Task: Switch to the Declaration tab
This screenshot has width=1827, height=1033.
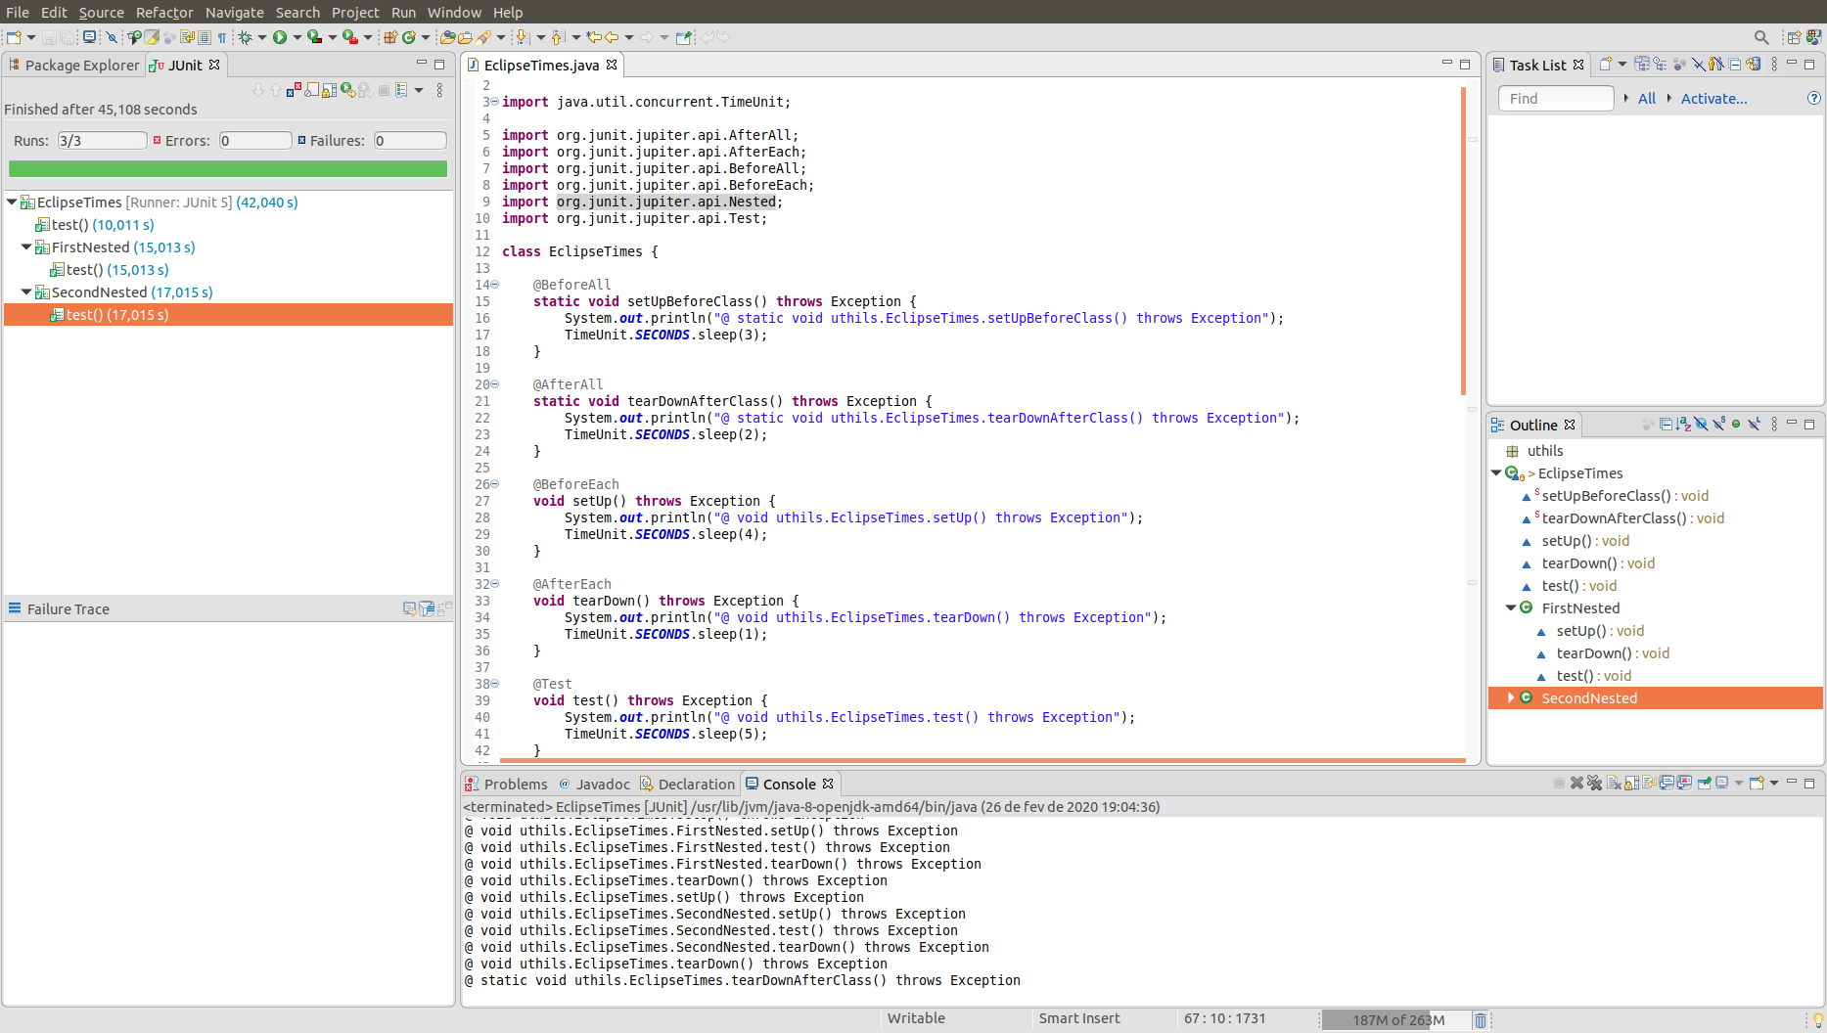Action: [687, 784]
